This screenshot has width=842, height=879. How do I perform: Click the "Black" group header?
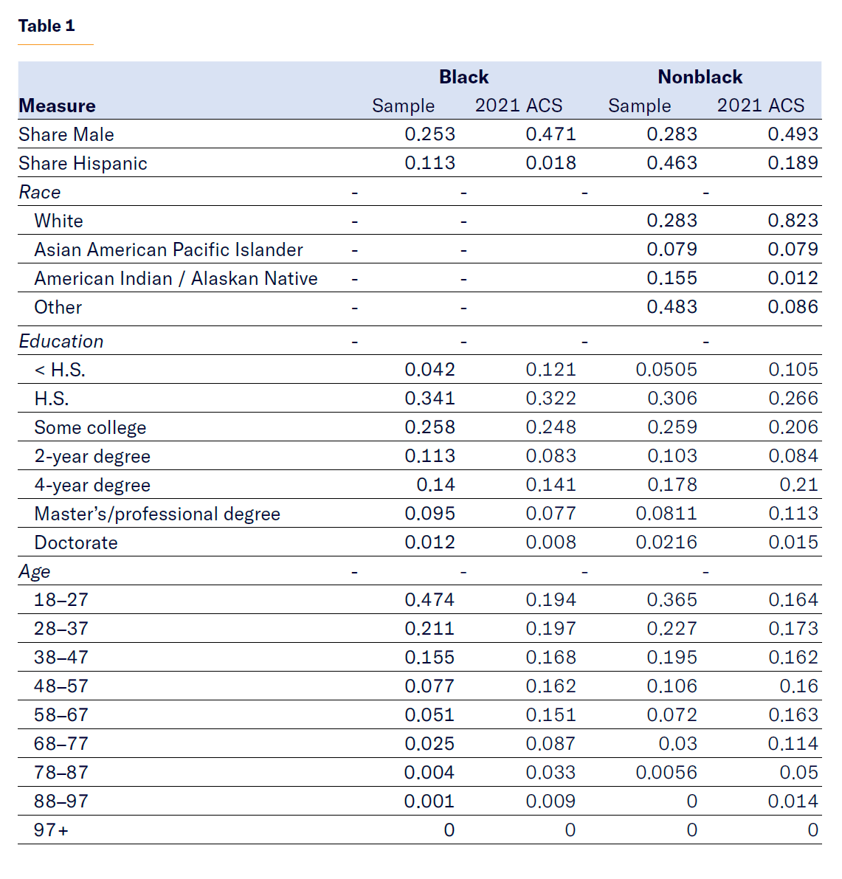(x=463, y=77)
